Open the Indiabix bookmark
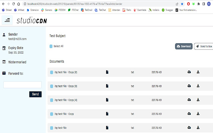 [x=154, y=10]
